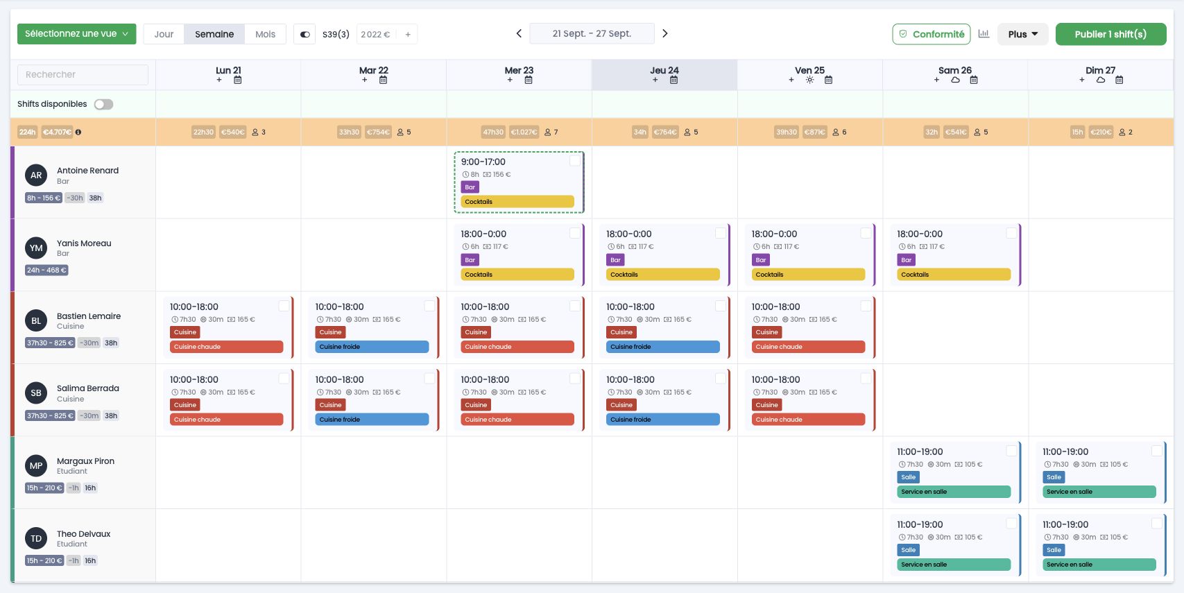Check Salima Berrada's Ven 25 shift checkbox
The width and height of the screenshot is (1184, 593).
pos(866,378)
